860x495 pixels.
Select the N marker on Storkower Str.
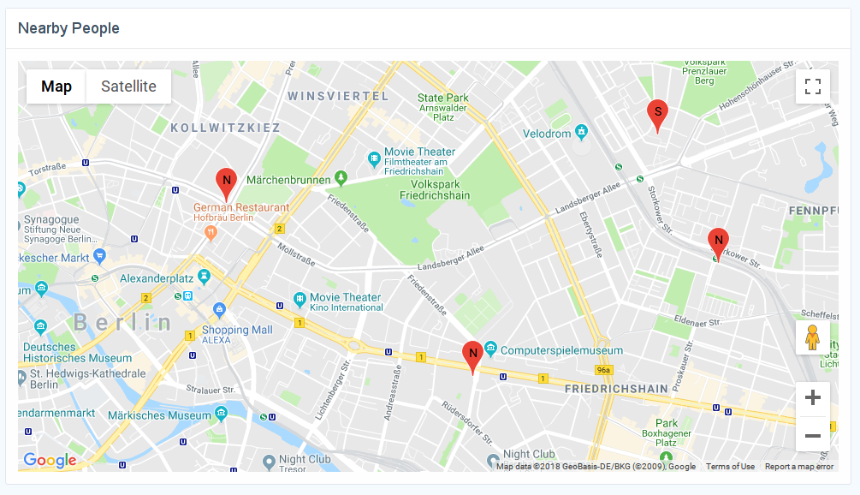[718, 244]
